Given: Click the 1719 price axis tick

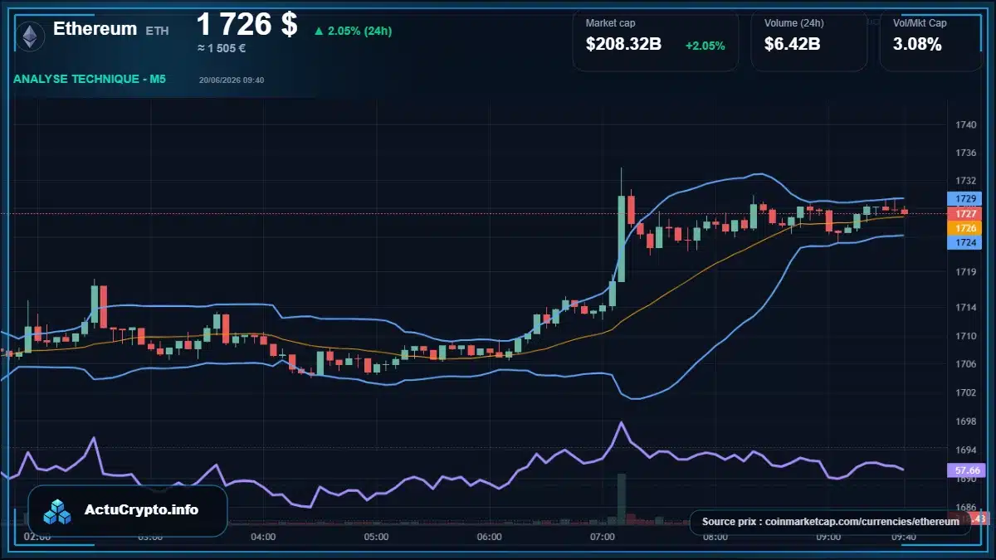Looking at the screenshot, I should coord(965,272).
